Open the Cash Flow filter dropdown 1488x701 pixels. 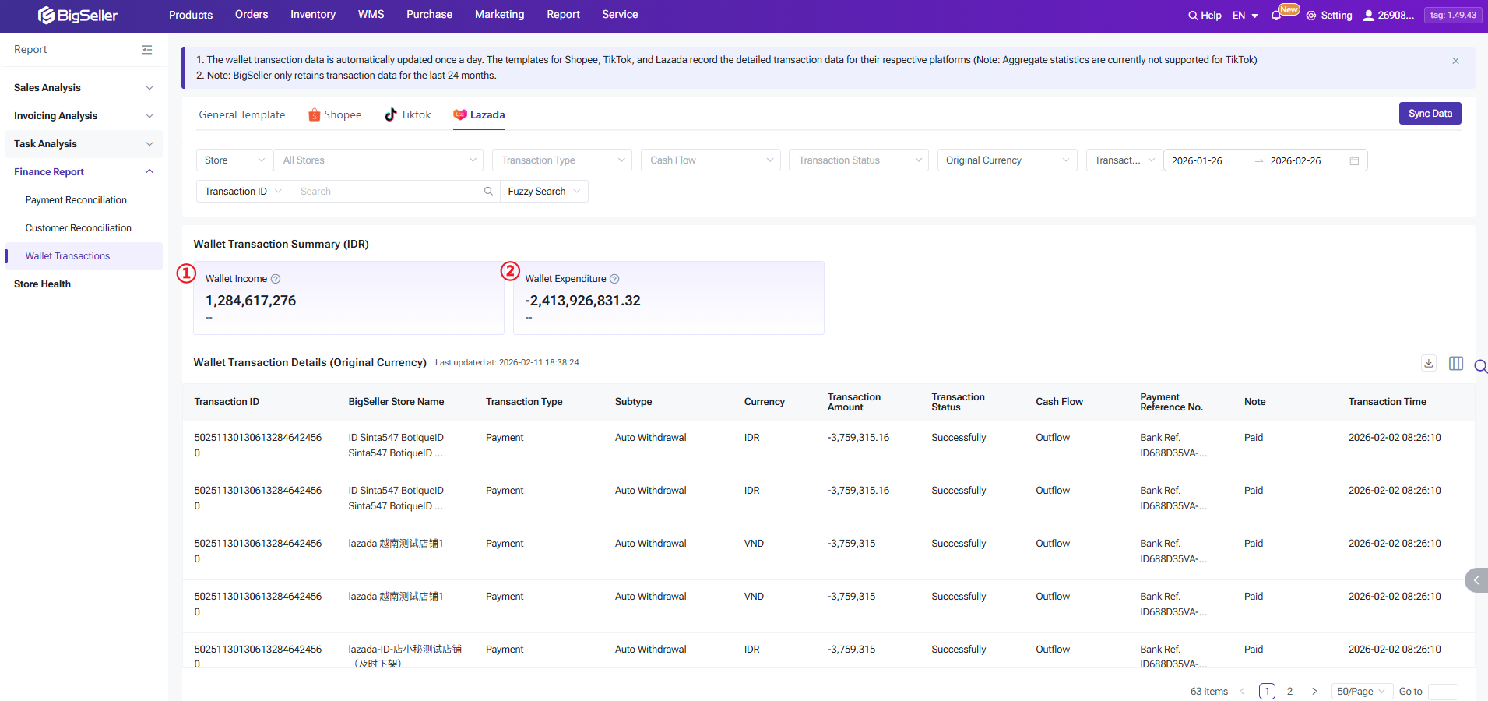click(710, 160)
